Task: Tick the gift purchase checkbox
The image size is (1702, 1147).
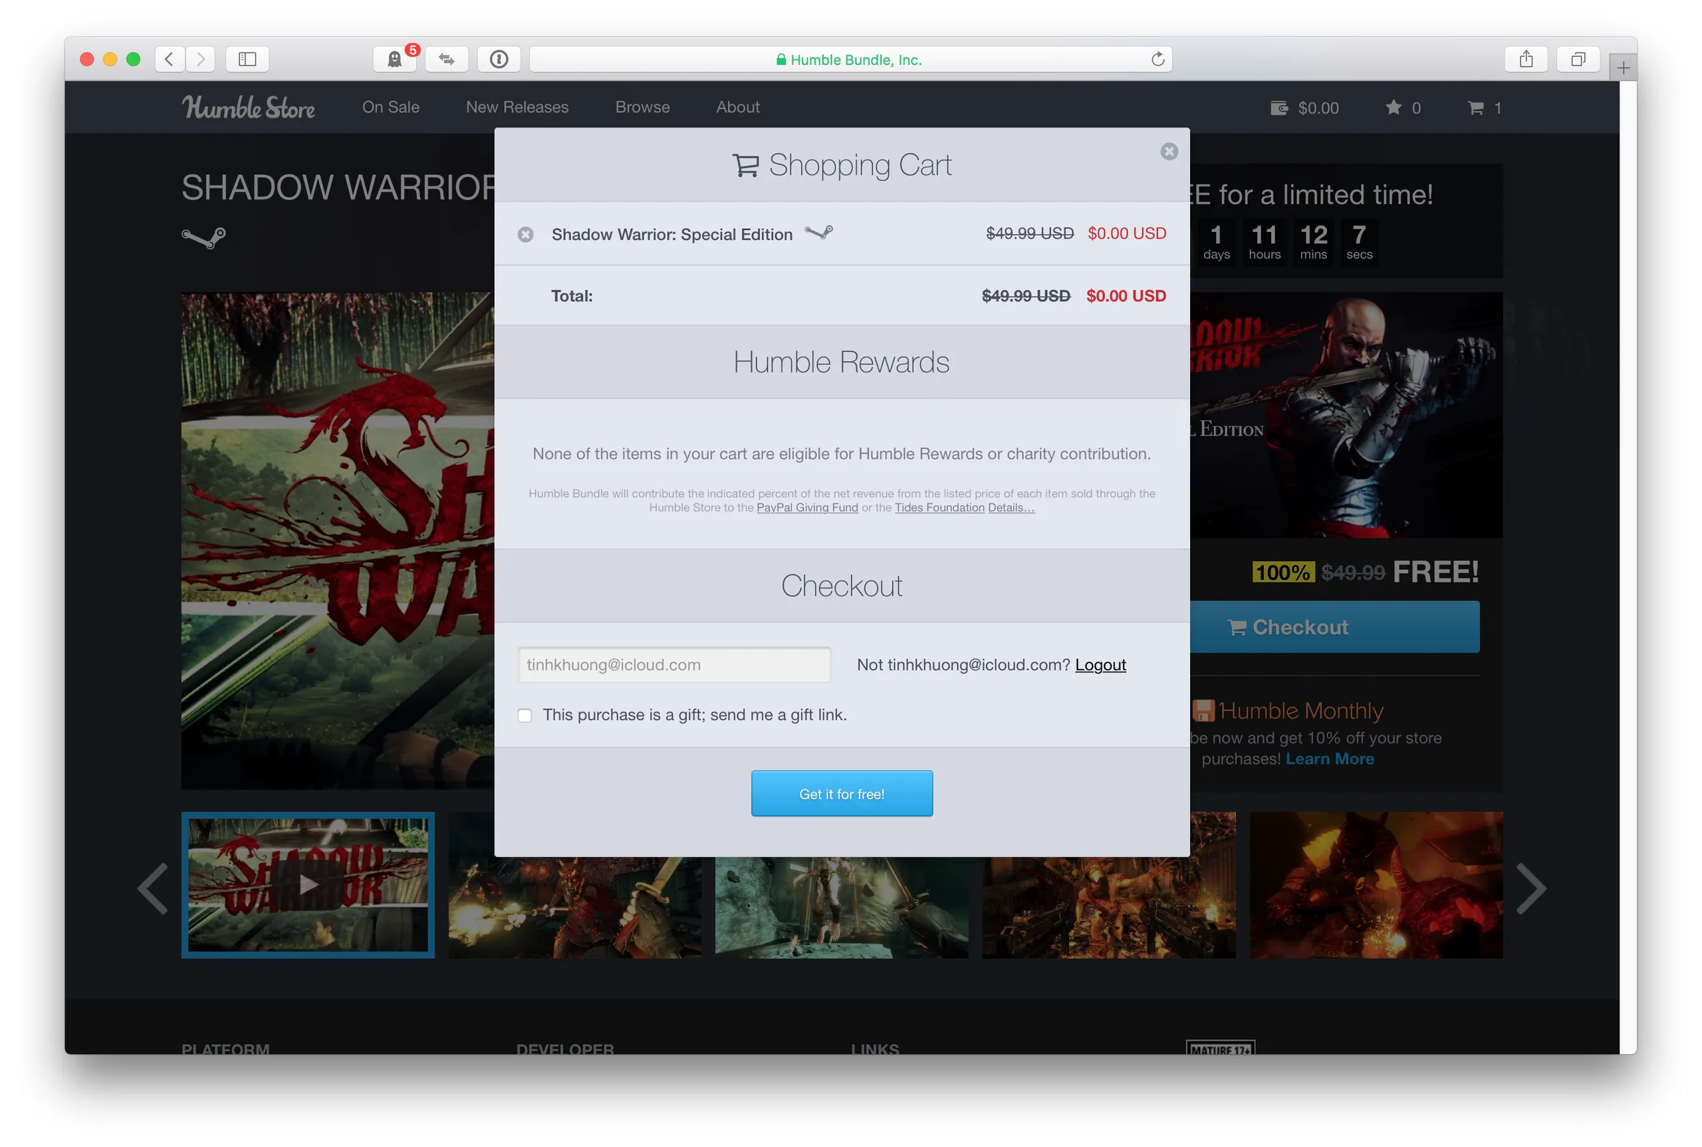Action: click(525, 715)
